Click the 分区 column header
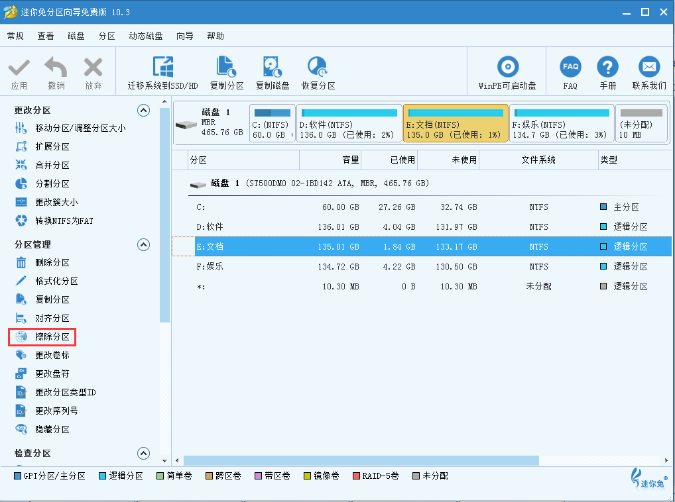The height and width of the screenshot is (502, 675). (243, 160)
